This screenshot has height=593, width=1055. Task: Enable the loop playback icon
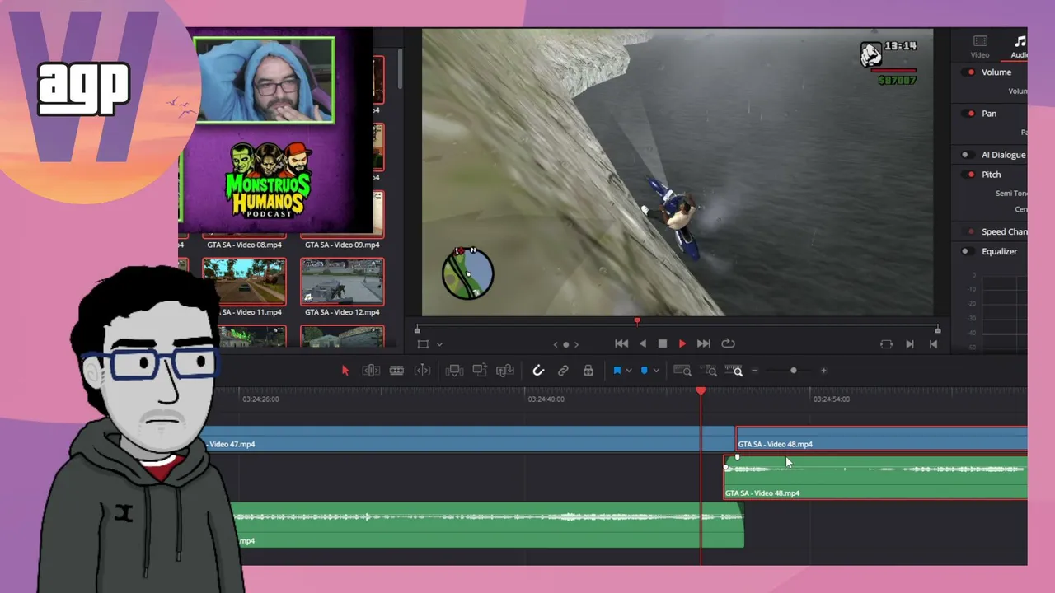pyautogui.click(x=728, y=343)
